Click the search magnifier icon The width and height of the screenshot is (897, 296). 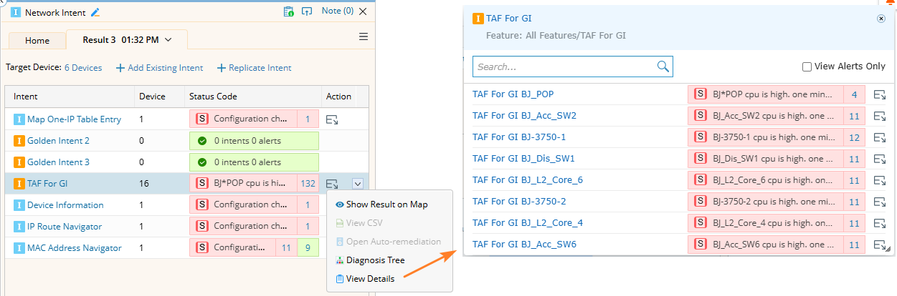[x=663, y=66]
